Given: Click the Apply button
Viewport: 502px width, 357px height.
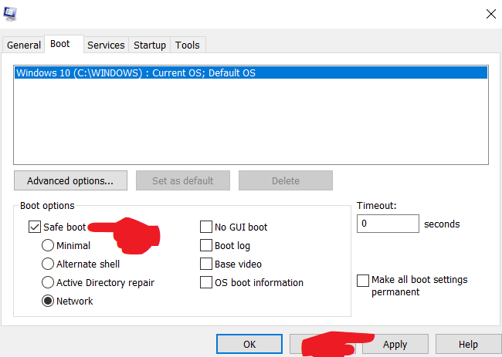Looking at the screenshot, I should click(x=395, y=344).
